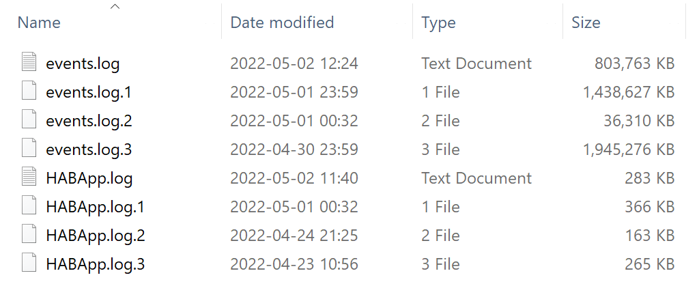
Task: Click the events.log.1 file icon
Action: tap(29, 92)
